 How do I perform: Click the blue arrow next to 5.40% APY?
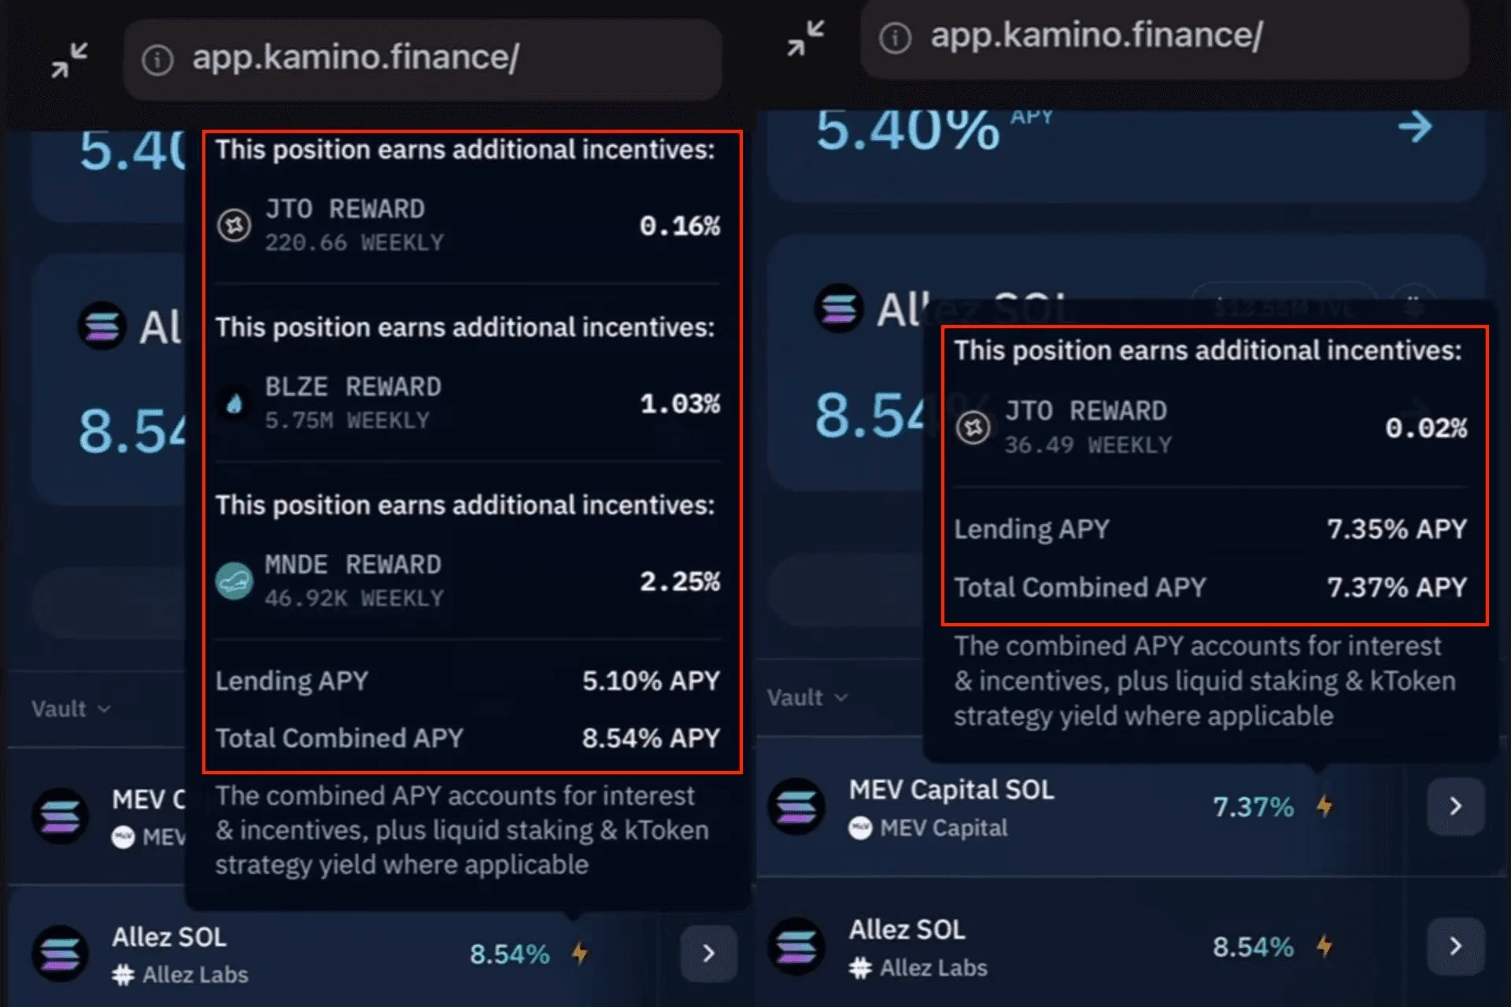(1415, 127)
